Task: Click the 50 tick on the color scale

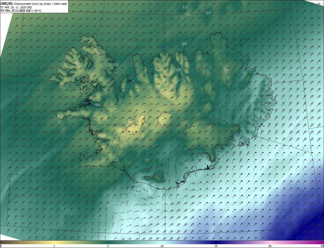Action: coord(322,246)
